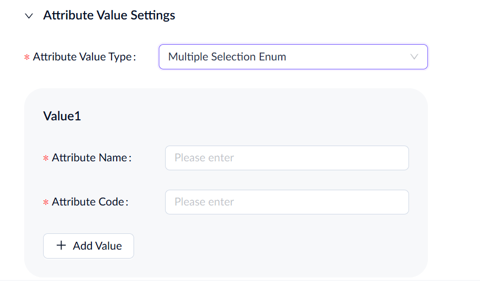This screenshot has width=480, height=288.
Task: Click the required asterisk beside Attribute Code
Action: click(46, 202)
